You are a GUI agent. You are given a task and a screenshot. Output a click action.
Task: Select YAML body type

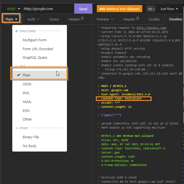(39, 102)
